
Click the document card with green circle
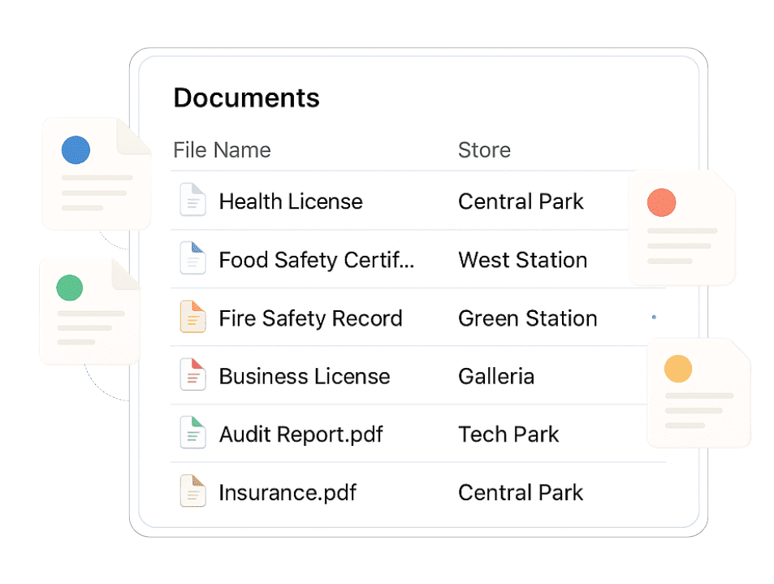(x=89, y=311)
